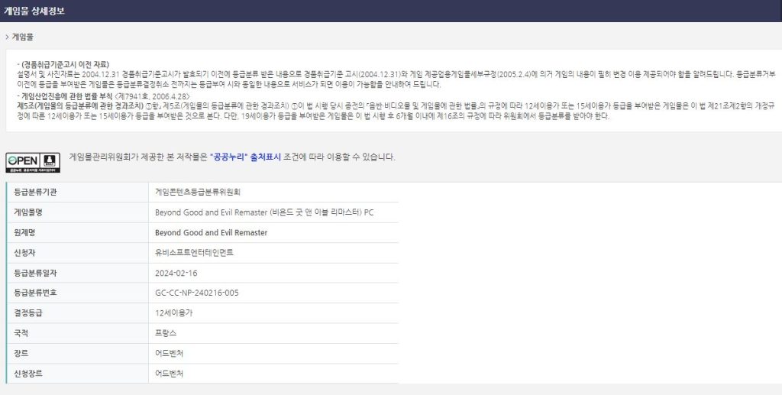Select the 유비소프트엔터테인먼트 applicant value
This screenshot has height=395, width=782.
(194, 253)
